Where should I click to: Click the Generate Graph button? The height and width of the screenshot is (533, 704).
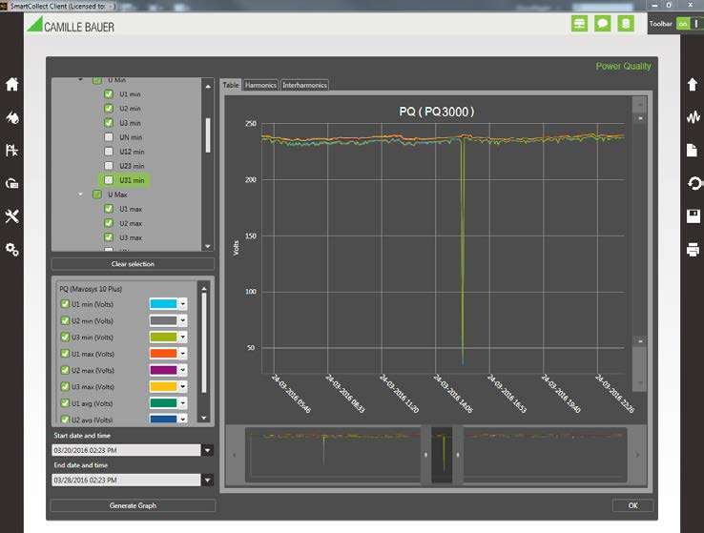133,505
